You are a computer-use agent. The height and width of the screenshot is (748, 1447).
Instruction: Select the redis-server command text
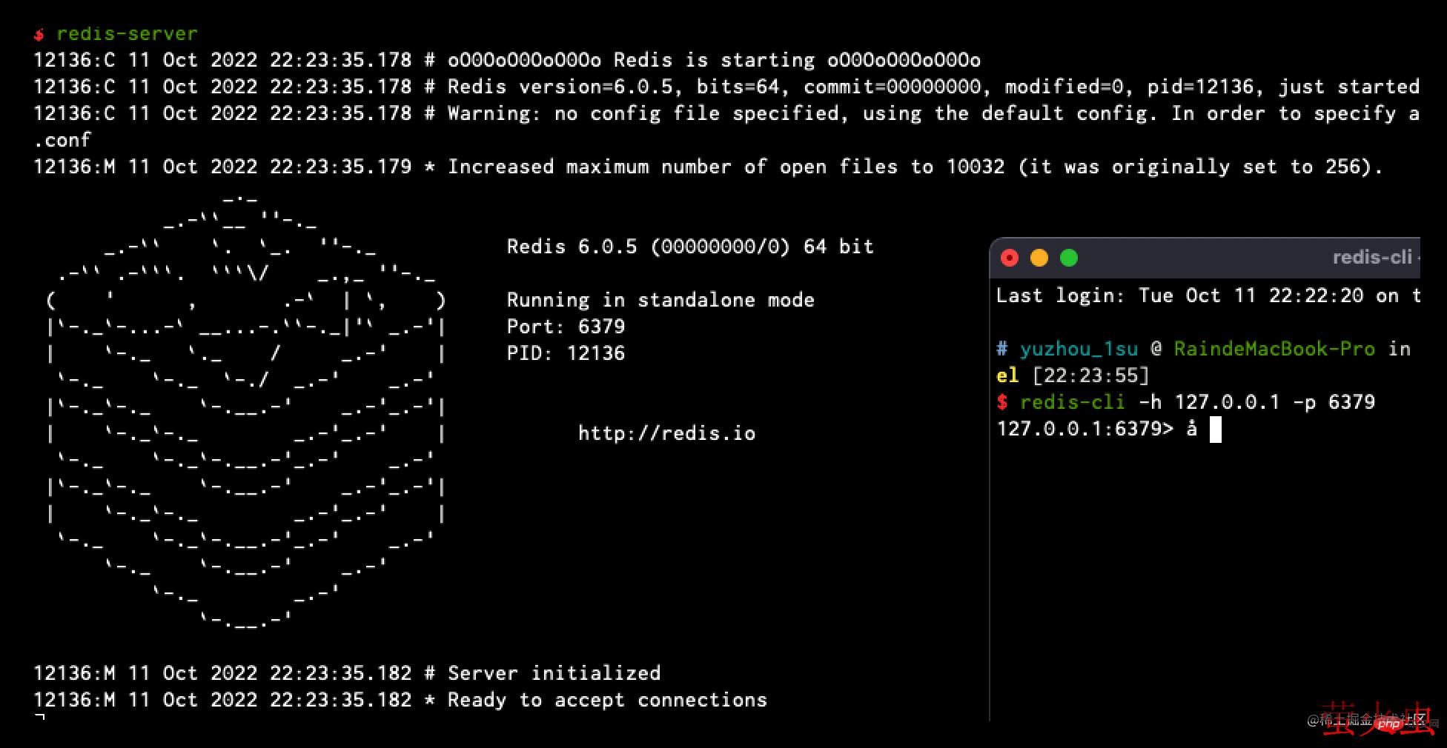(127, 34)
